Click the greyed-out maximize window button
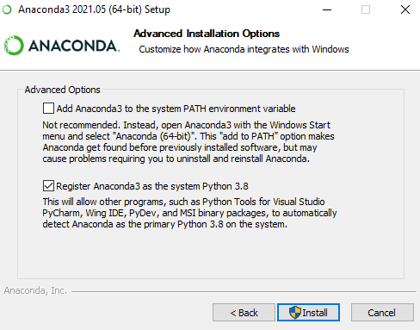Screen dimensions: 420x330 tap(366, 9)
